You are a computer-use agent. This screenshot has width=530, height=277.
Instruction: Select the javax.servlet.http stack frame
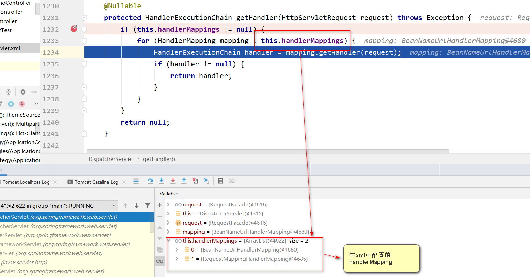coord(77,262)
